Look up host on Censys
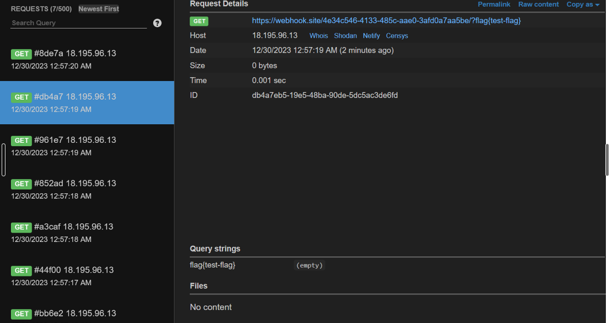The width and height of the screenshot is (613, 323). [397, 36]
